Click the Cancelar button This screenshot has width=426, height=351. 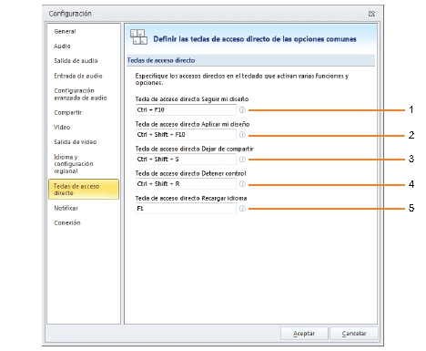point(354,334)
